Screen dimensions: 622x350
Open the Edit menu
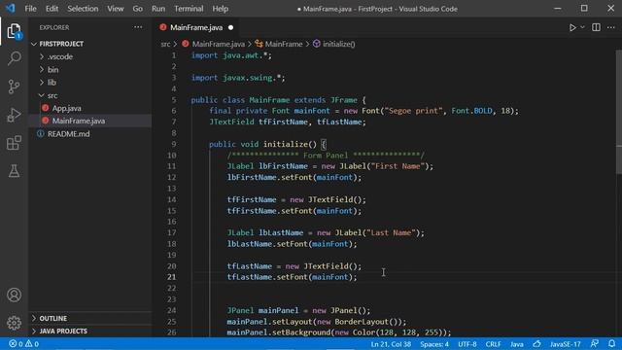[52, 9]
